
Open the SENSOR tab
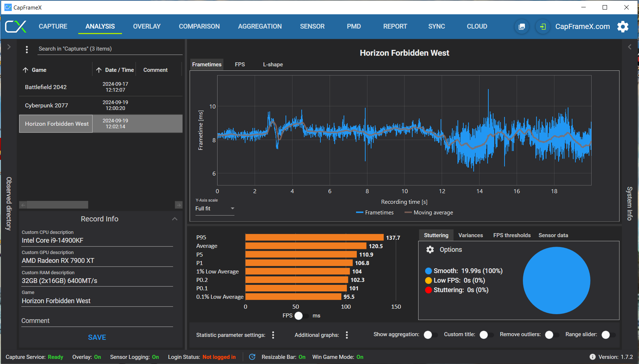click(312, 26)
